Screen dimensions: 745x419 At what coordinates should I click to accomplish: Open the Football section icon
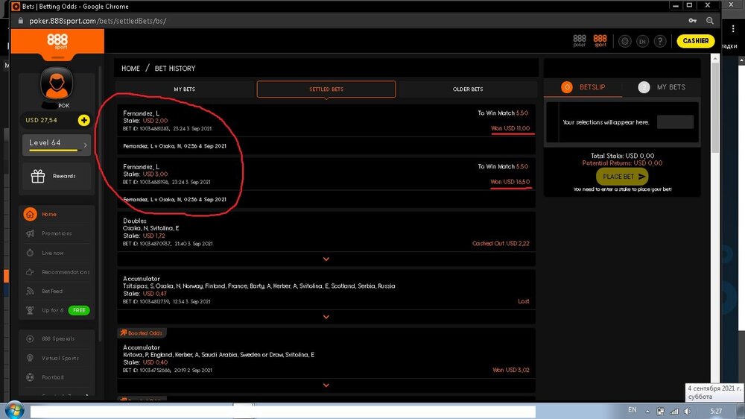[31, 377]
